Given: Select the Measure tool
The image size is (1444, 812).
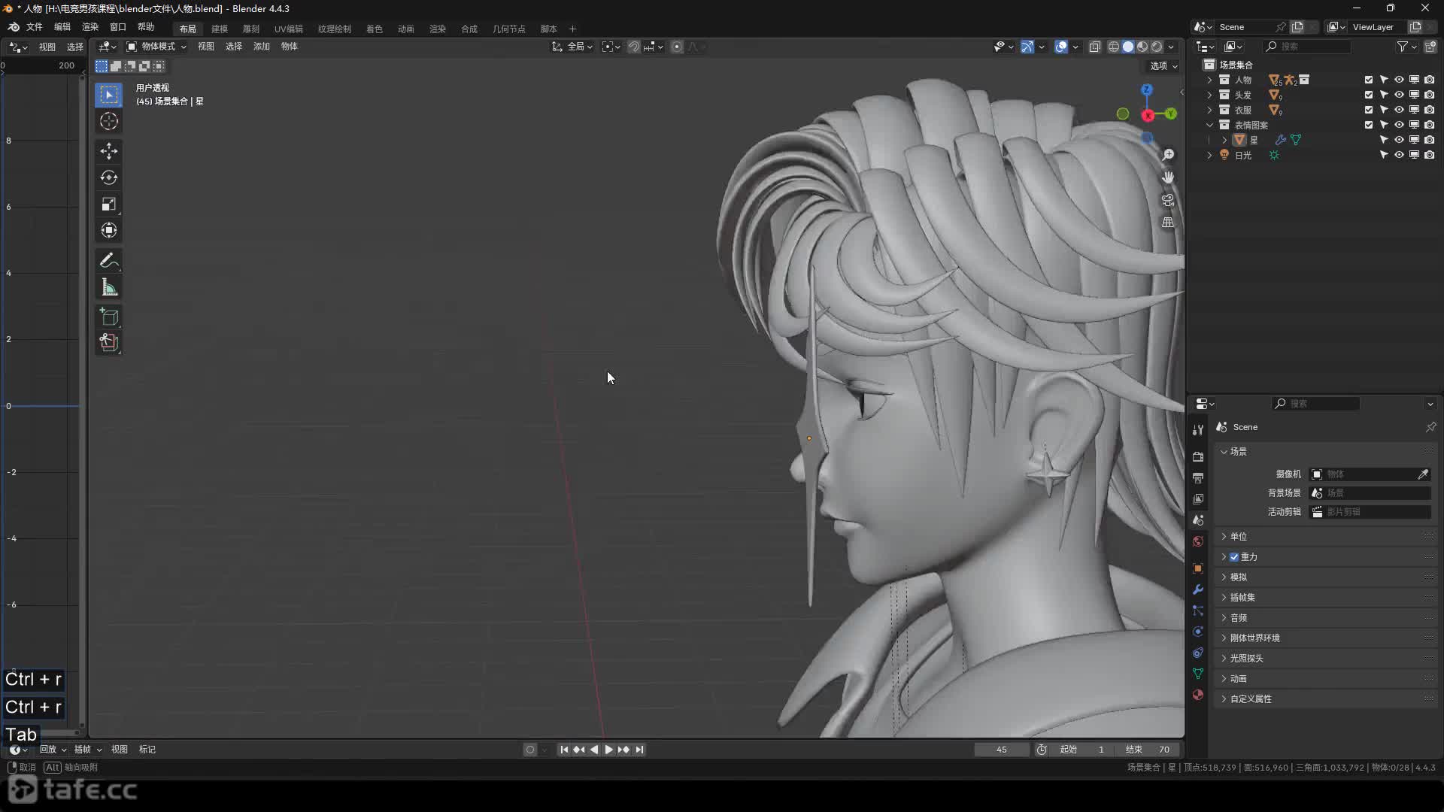Looking at the screenshot, I should coord(109,287).
